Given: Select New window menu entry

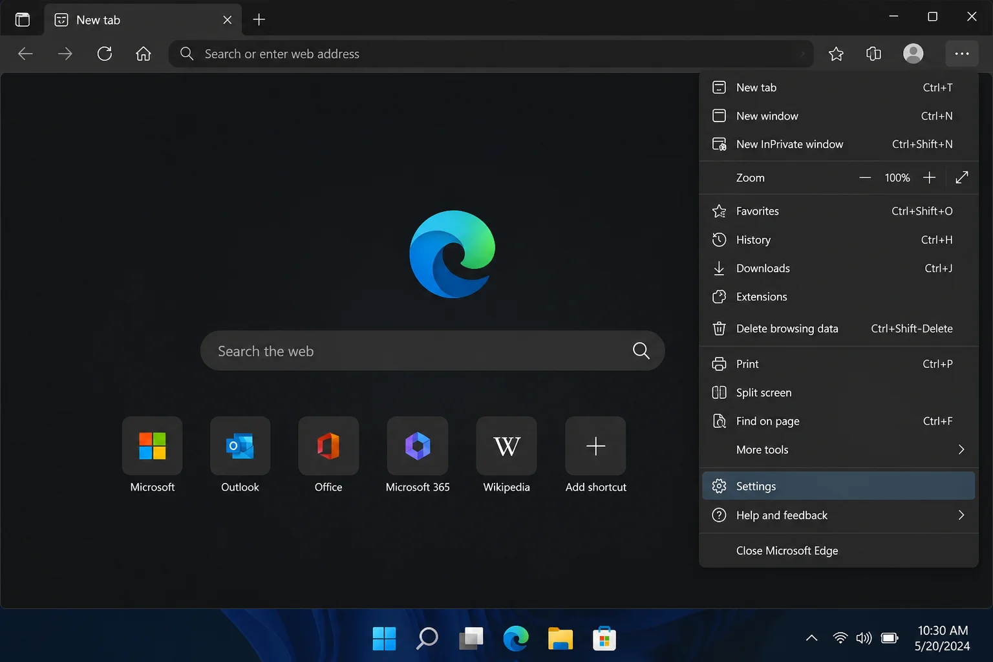Looking at the screenshot, I should (x=838, y=116).
